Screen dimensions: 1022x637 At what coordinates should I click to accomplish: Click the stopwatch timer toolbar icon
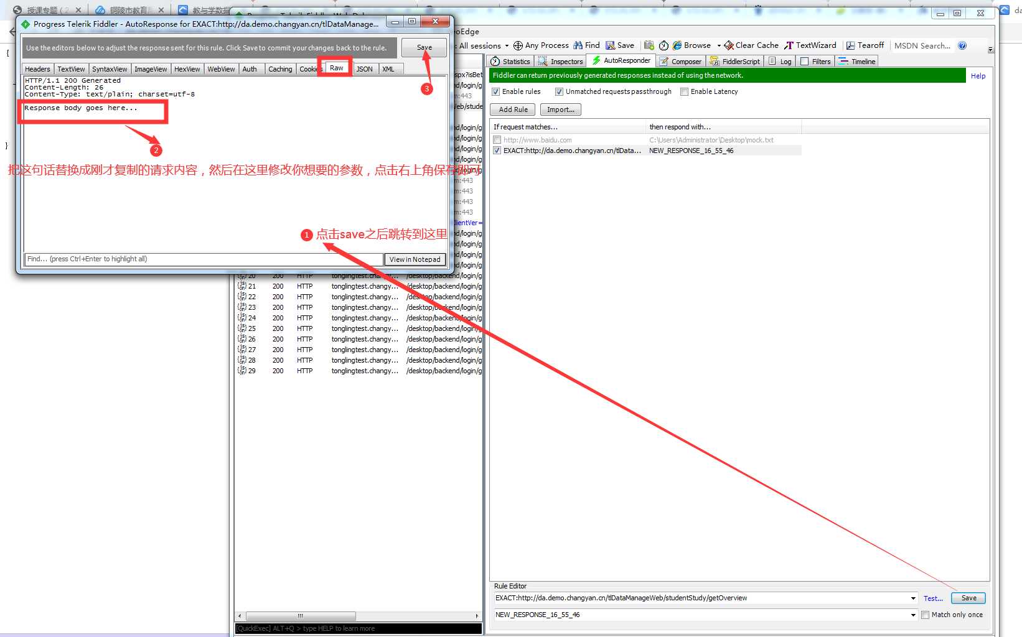[664, 45]
